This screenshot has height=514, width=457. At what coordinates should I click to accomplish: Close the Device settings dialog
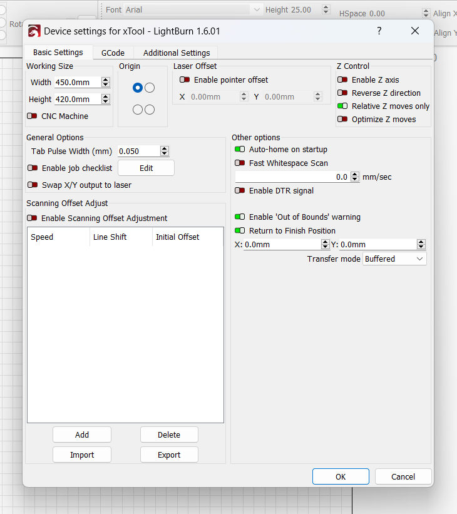pos(415,31)
